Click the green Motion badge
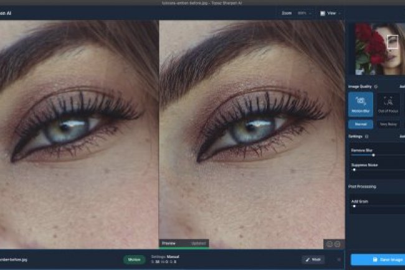Viewport: 405px width, 270px height. point(134,259)
